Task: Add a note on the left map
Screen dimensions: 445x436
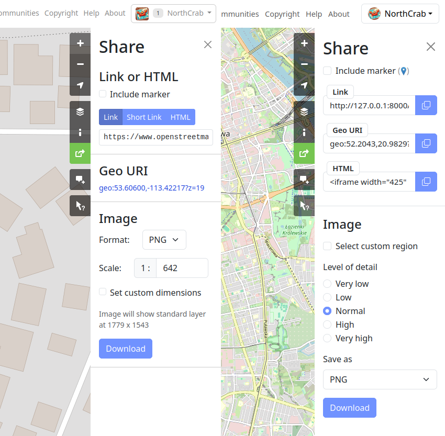Action: click(80, 180)
